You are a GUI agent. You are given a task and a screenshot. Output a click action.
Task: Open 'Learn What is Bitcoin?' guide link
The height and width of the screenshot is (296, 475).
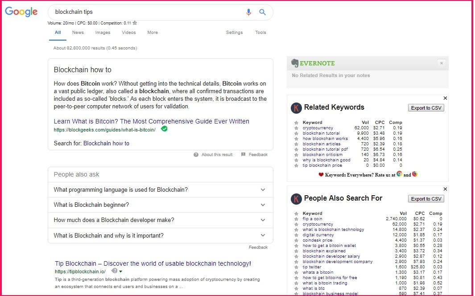(x=152, y=121)
